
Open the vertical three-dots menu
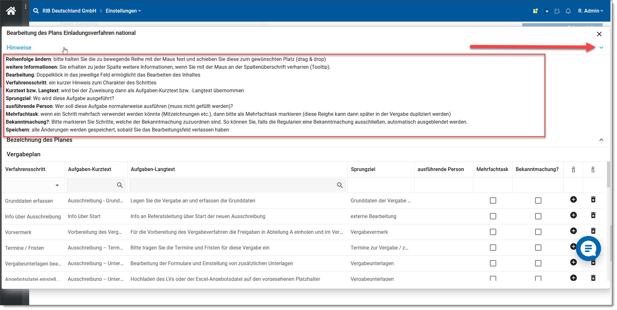[26, 7]
